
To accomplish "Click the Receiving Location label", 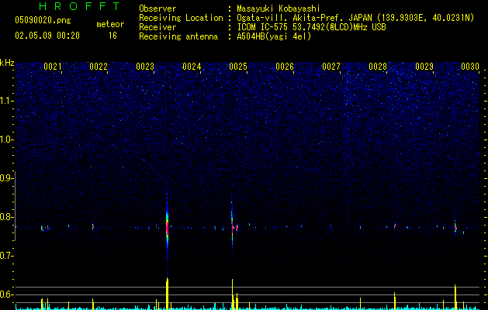I will click(x=181, y=18).
